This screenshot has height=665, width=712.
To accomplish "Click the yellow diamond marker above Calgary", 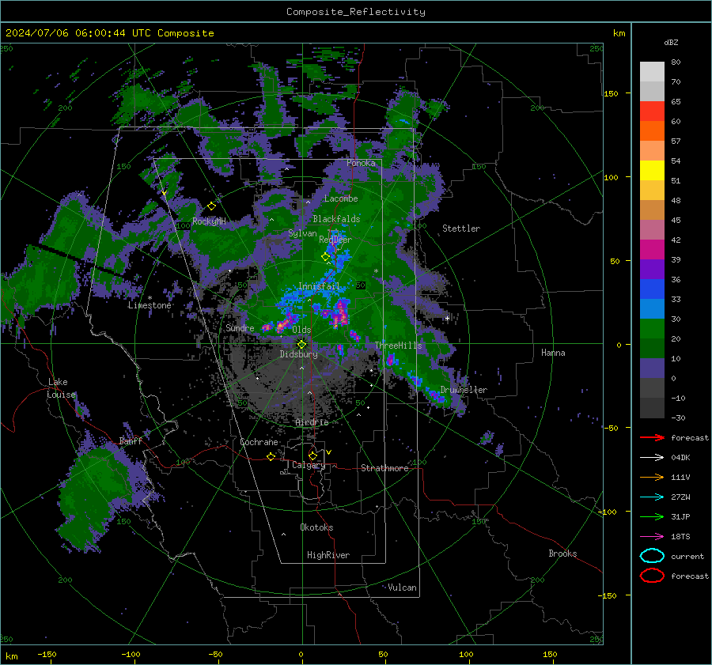I will (312, 455).
